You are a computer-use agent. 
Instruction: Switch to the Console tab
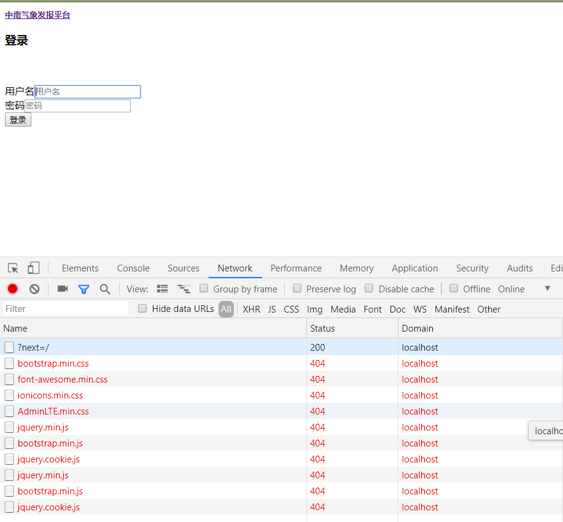pos(133,268)
